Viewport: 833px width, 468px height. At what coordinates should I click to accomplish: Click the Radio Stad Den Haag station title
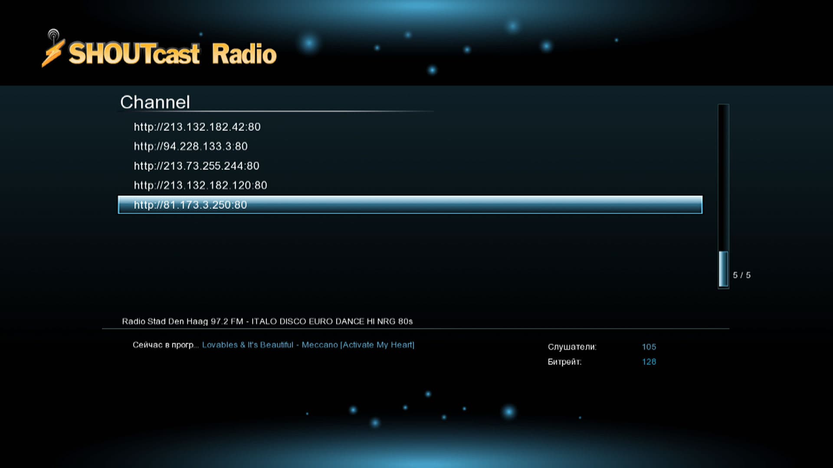267,322
